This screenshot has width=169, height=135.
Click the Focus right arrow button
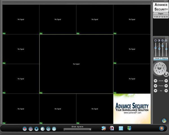pyautogui.click(x=166, y=86)
